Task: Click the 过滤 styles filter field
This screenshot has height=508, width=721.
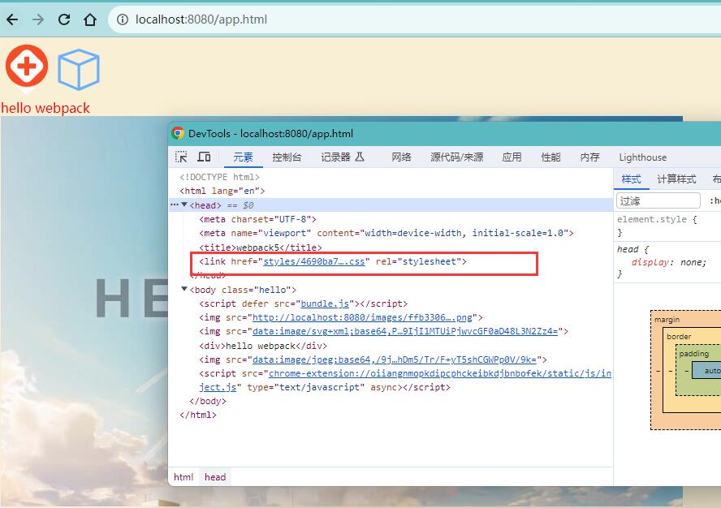Action: (x=658, y=200)
